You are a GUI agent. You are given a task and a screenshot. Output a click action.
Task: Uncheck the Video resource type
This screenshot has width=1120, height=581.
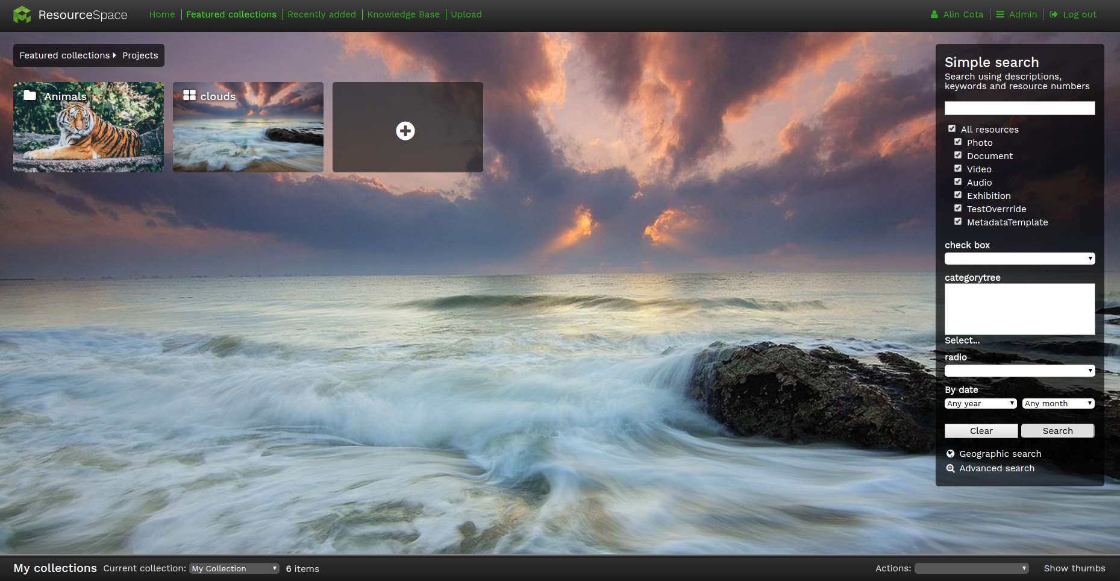[958, 168]
